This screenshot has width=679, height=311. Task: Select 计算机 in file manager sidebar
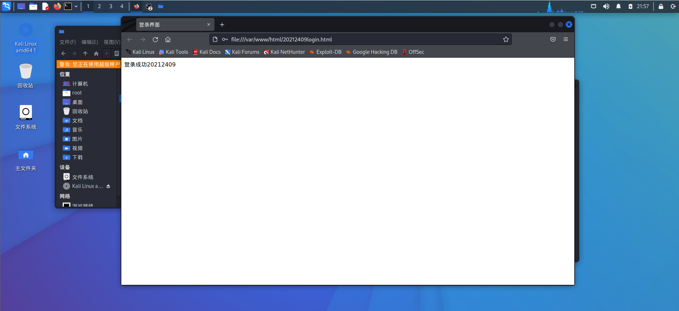(87, 83)
